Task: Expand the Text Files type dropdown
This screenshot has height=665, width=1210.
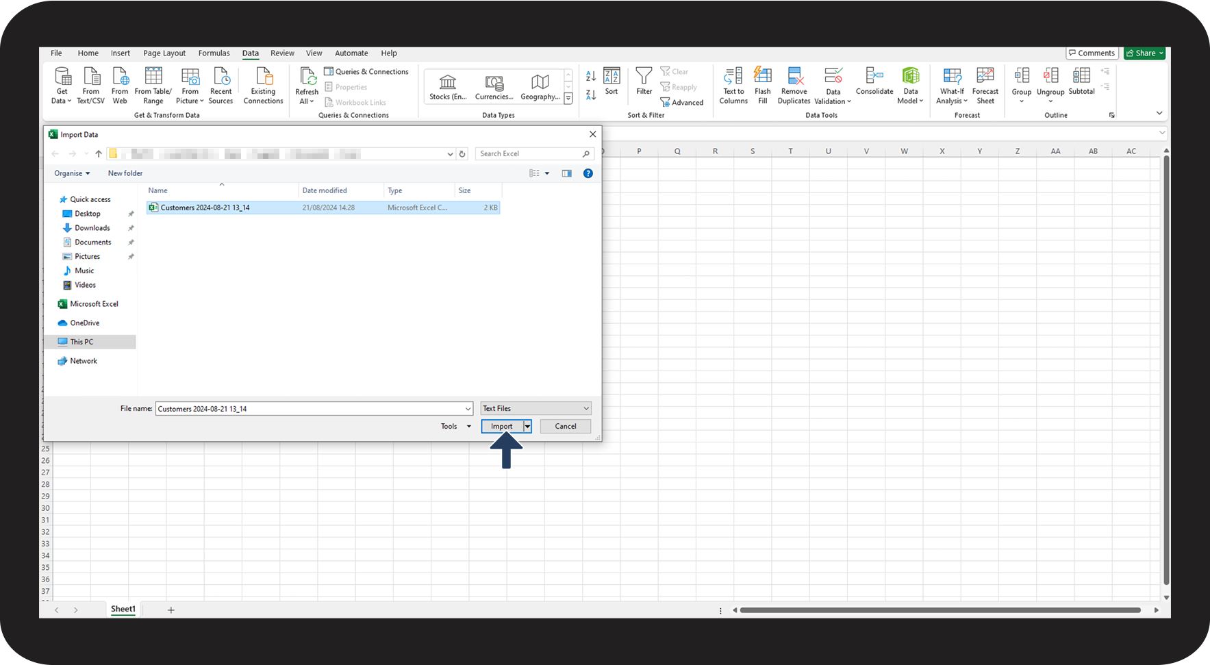Action: pos(535,408)
